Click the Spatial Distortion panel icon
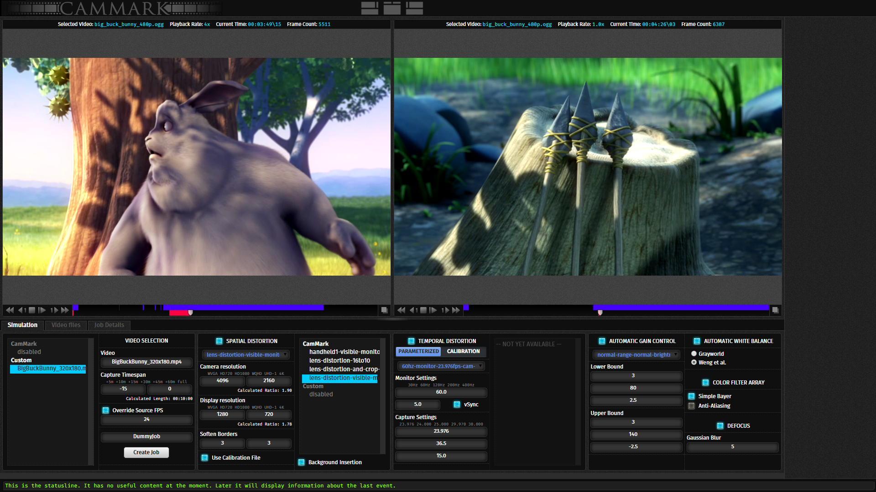Viewport: 876px width, 492px height. pyautogui.click(x=218, y=341)
